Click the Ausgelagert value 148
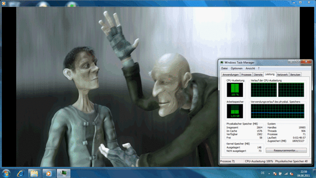 pyautogui.click(x=259, y=148)
